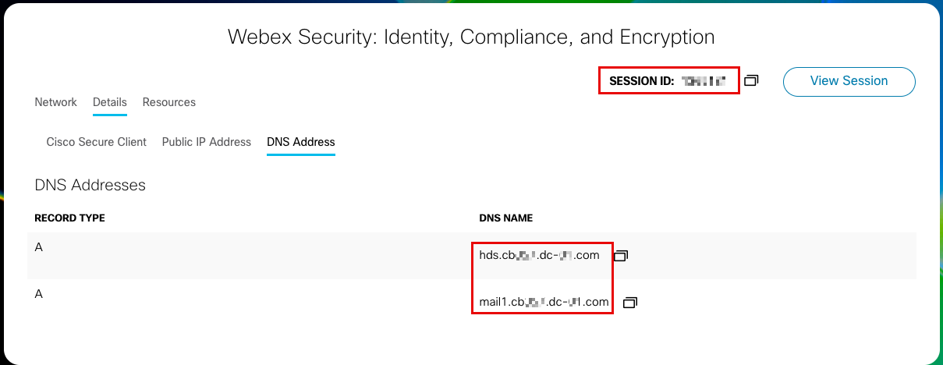Click the View Session button
The height and width of the screenshot is (365, 943).
click(x=849, y=81)
